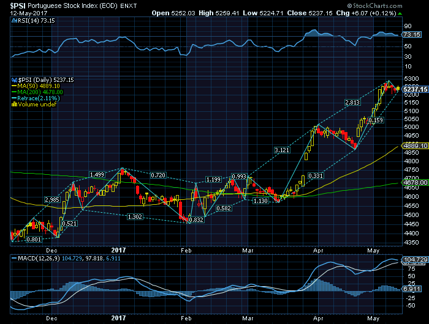Click the Dec label under MACD panel

(51, 318)
